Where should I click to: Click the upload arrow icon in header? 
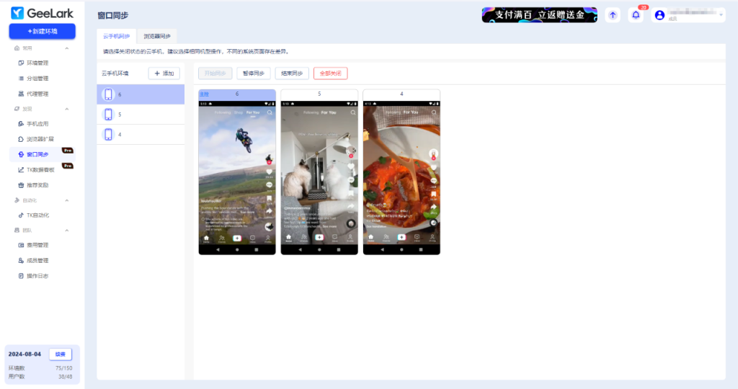[613, 15]
